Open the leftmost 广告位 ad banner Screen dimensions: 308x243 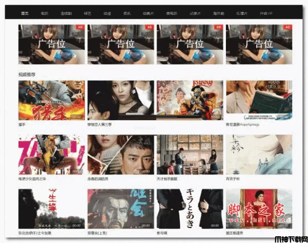(52, 44)
